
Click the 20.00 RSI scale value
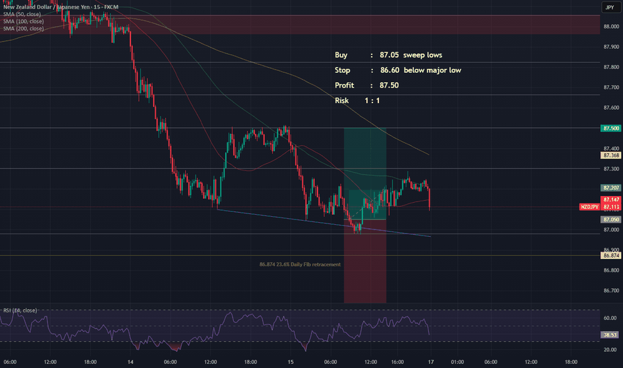tap(610, 350)
